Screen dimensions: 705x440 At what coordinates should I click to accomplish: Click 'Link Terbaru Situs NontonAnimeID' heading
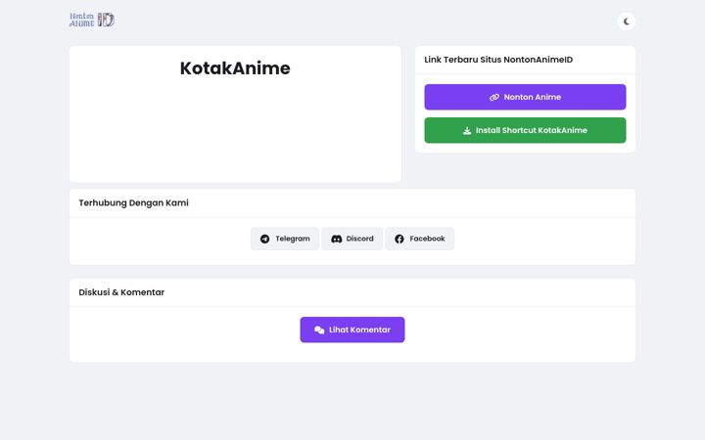[498, 60]
